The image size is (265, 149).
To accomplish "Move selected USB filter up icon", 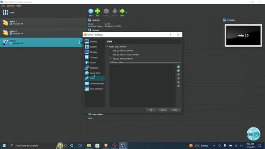I will [178, 82].
